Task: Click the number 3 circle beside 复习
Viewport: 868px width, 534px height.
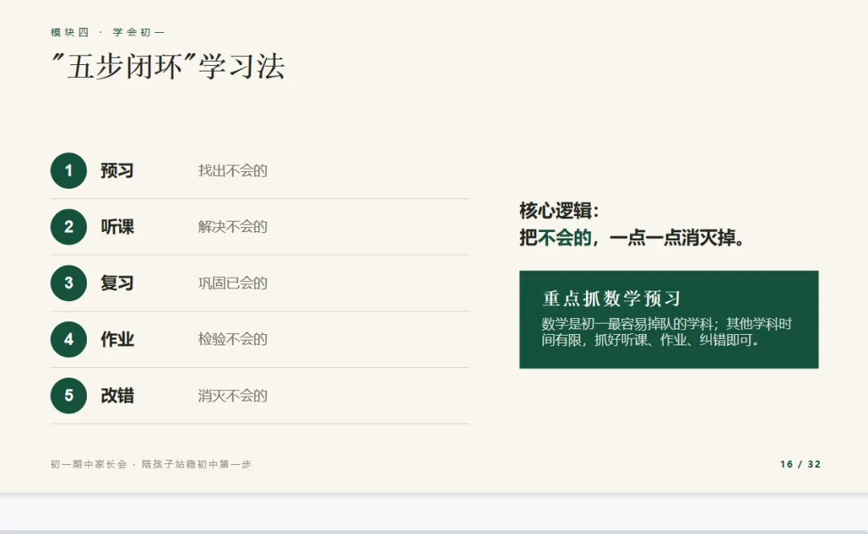Action: pos(68,283)
